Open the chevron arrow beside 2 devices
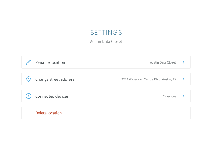The height and width of the screenshot is (158, 212). coord(183,96)
